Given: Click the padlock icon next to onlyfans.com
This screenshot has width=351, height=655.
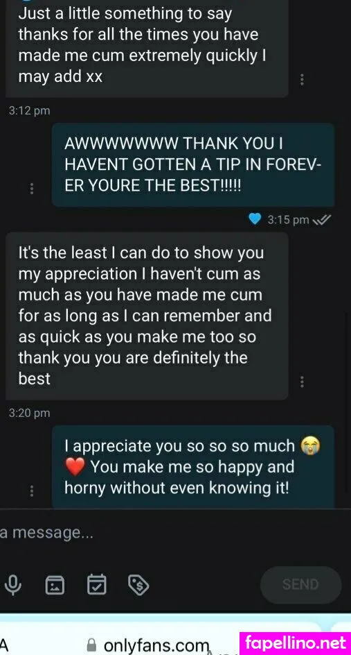Looking at the screenshot, I should point(93,645).
